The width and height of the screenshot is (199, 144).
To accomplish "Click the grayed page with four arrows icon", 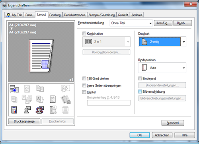I will tap(27, 89).
